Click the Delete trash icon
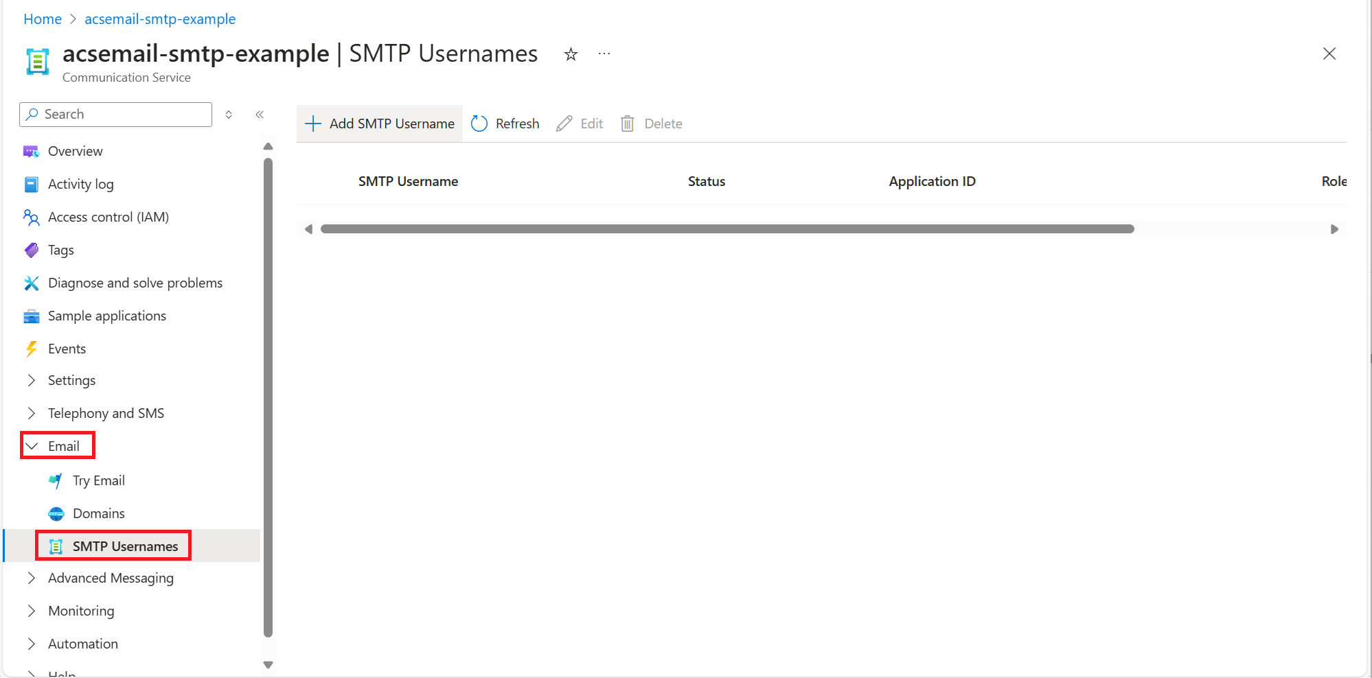The image size is (1372, 678). click(x=627, y=124)
